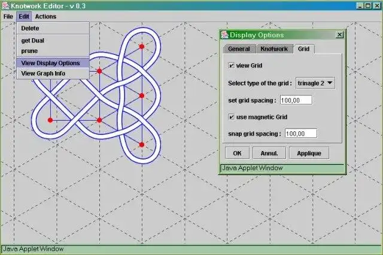383x255 pixels.
Task: Apply changes with the Applique button
Action: (309, 153)
